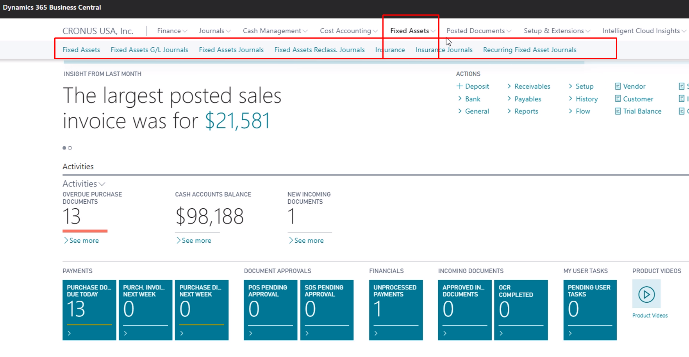This screenshot has width=689, height=357.
Task: Open Fixed Assets Reclass. Journals
Action: [320, 50]
